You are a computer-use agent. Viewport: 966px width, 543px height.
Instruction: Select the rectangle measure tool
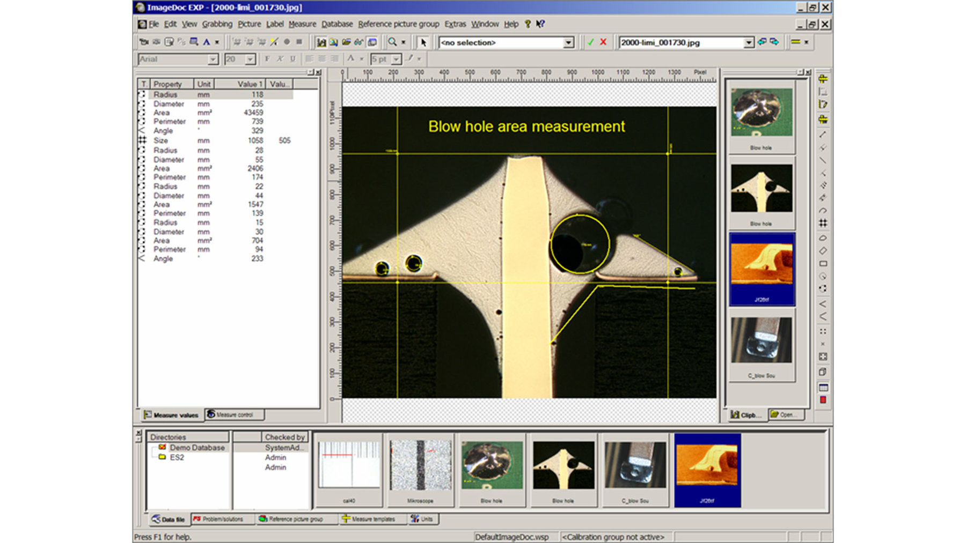click(x=823, y=264)
